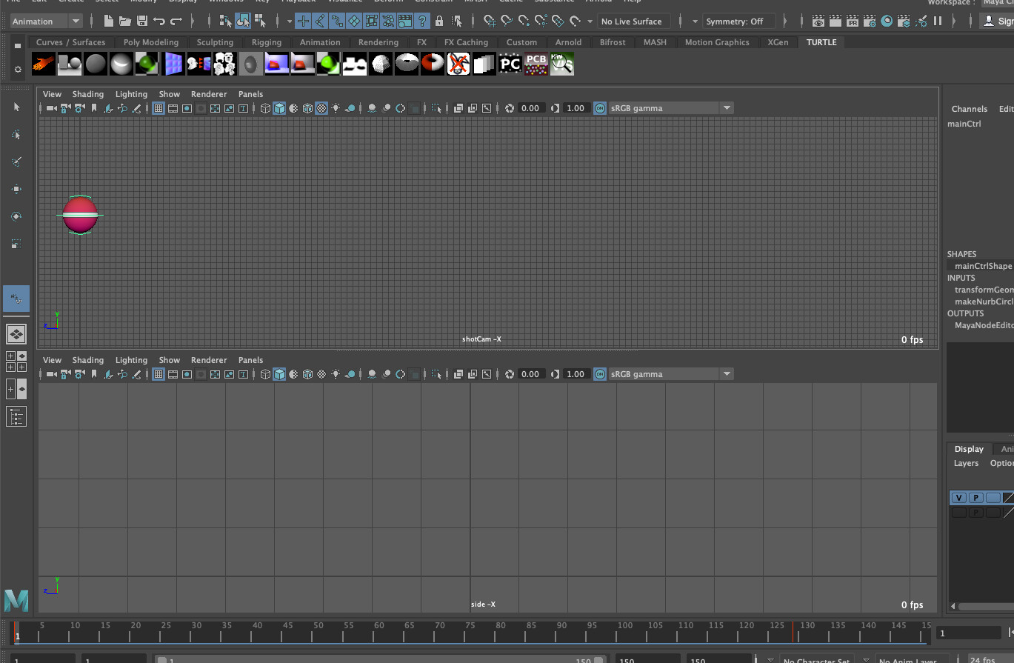Screen dimensions: 1014x663
Task: Click the IPR render icon
Action: coord(853,21)
